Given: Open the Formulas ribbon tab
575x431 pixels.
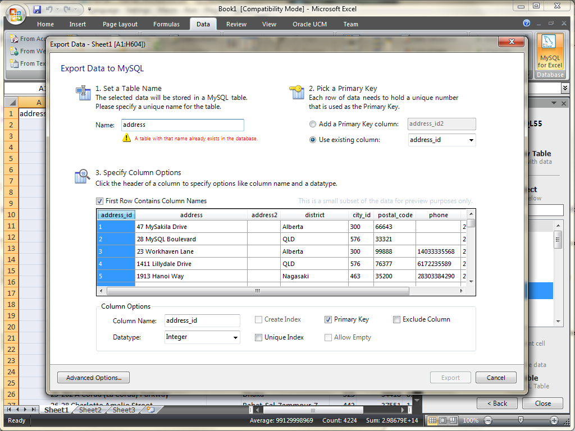Looking at the screenshot, I should 166,24.
